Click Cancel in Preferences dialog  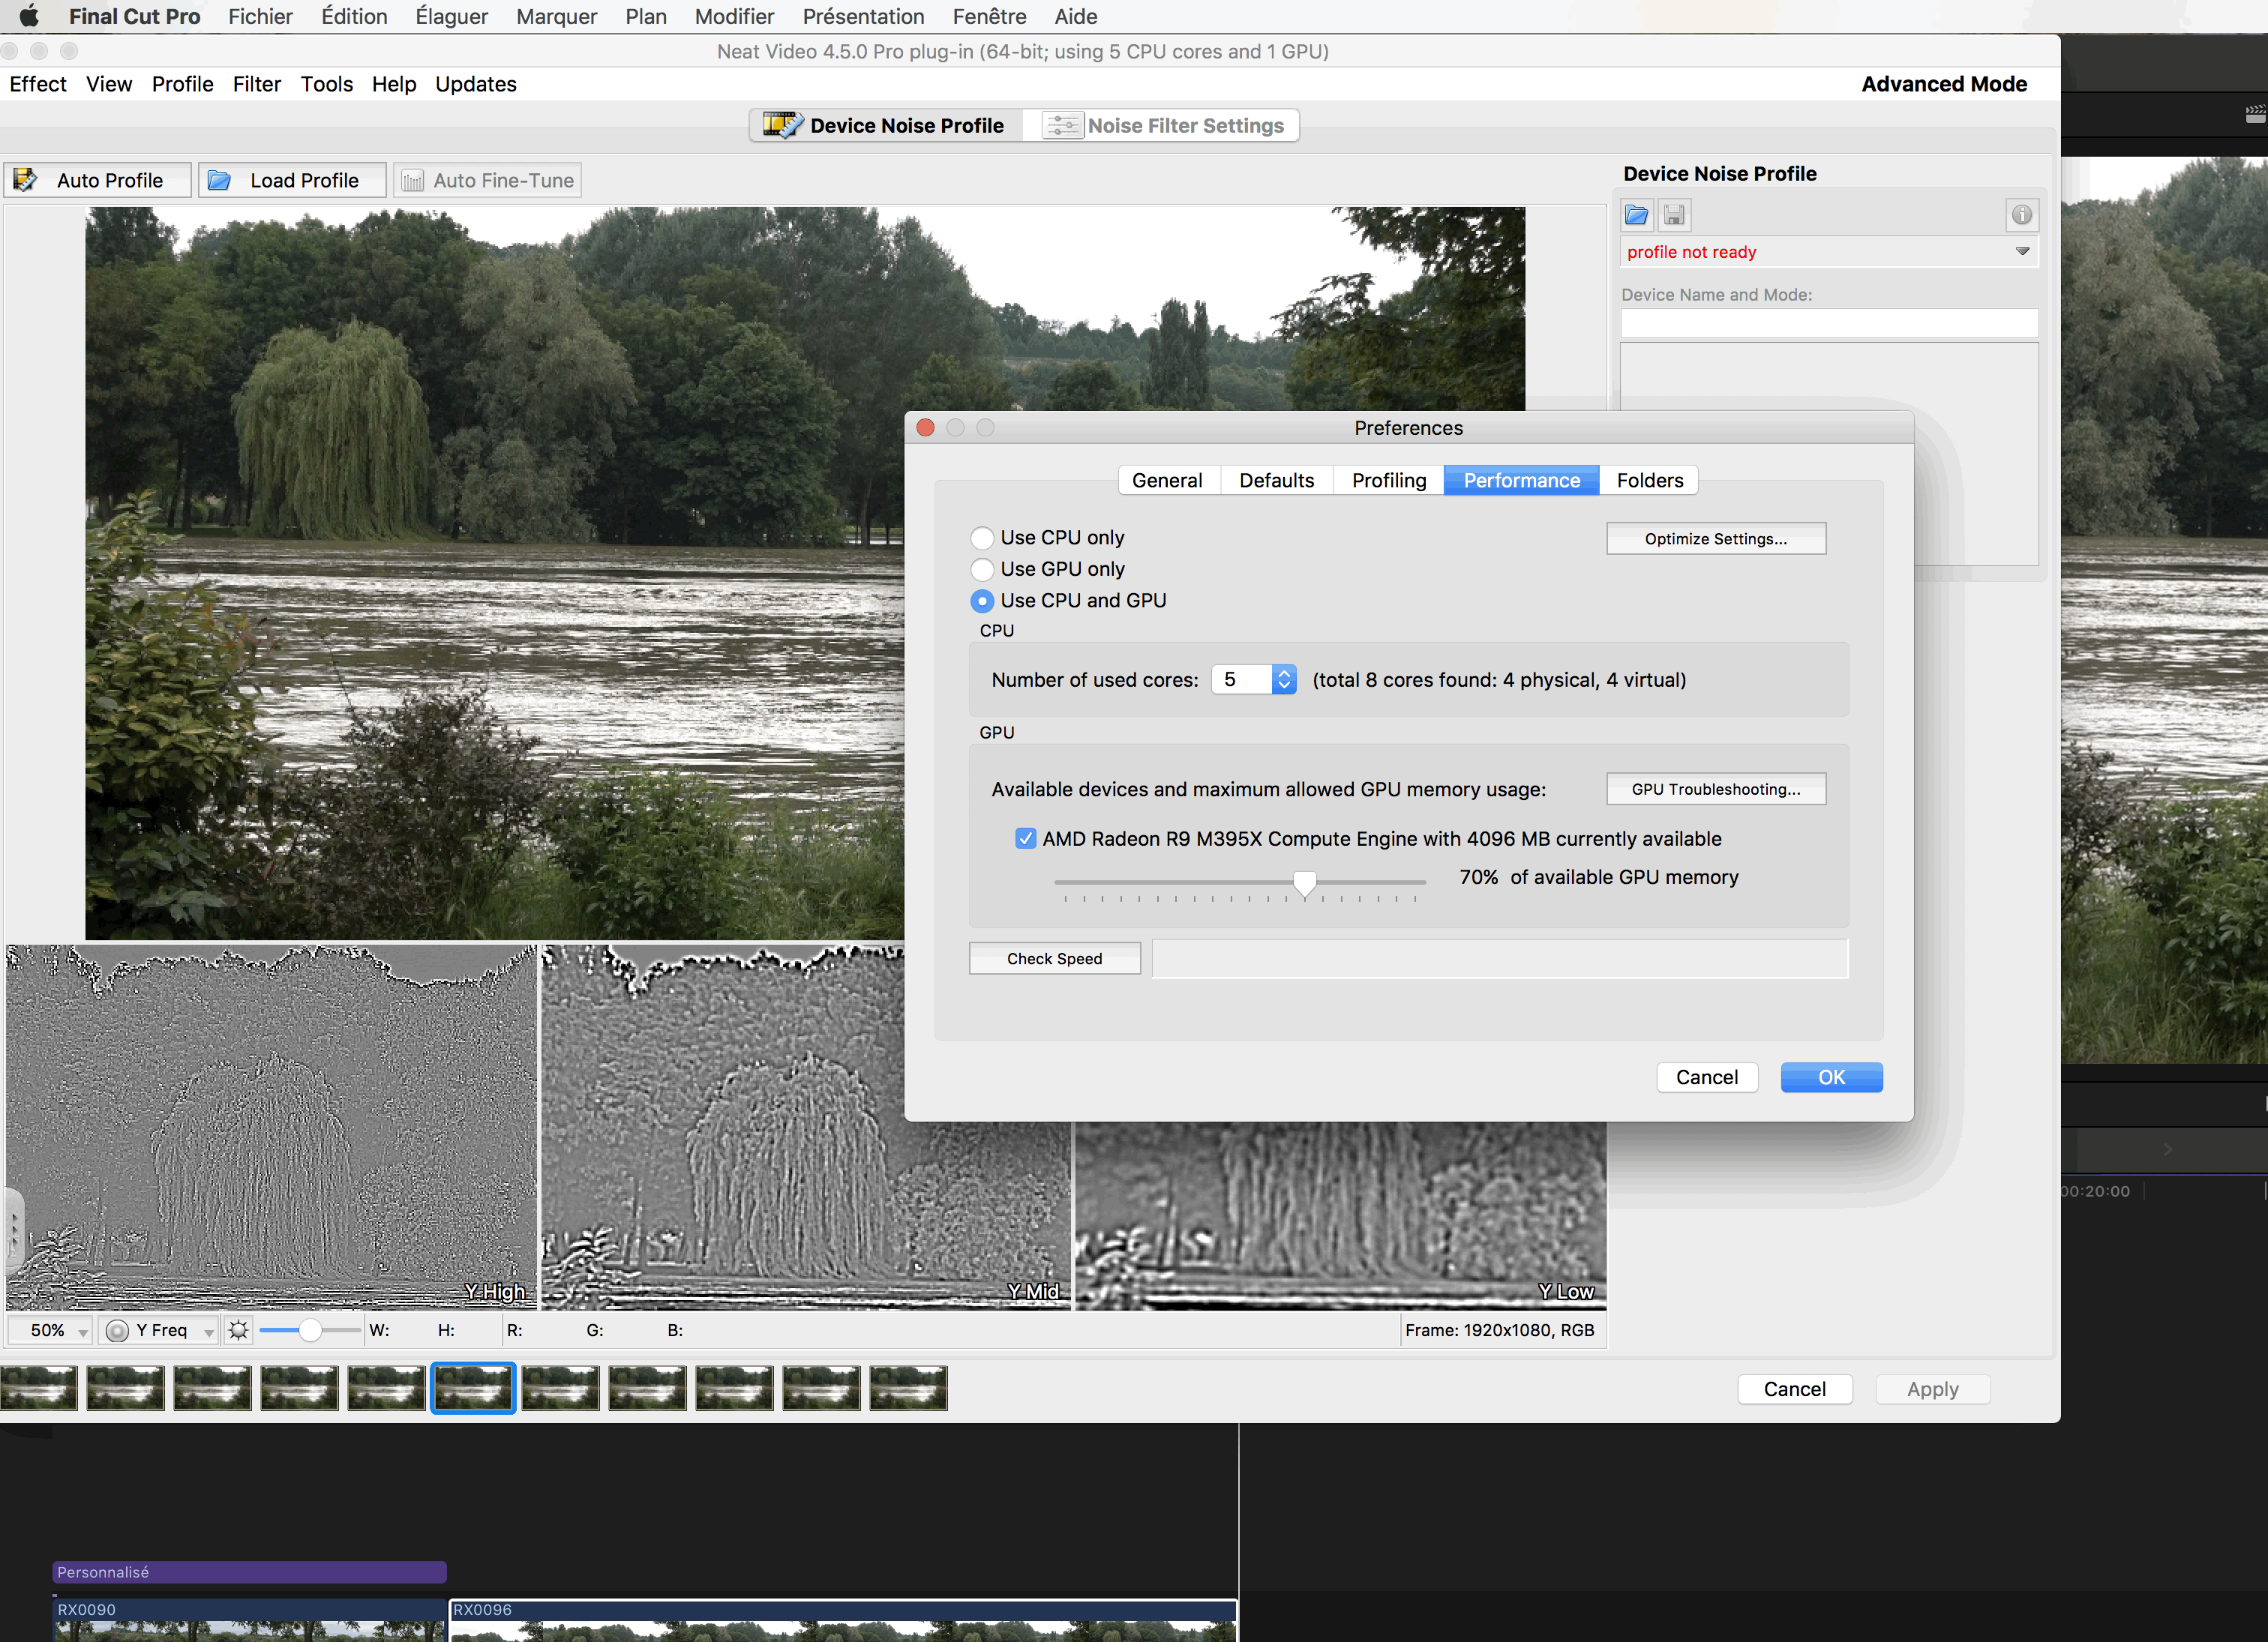point(1707,1077)
